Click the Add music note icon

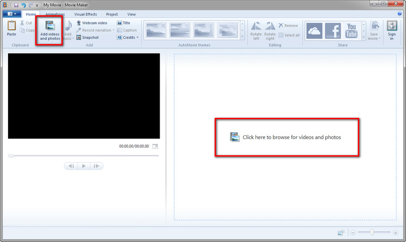click(68, 26)
